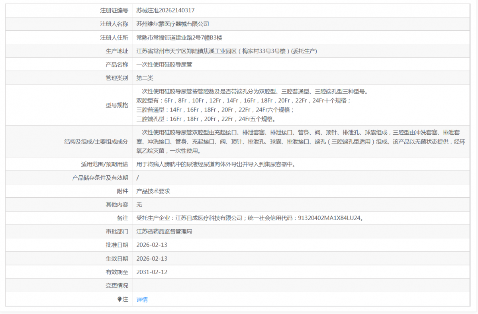Screen dimensions: 478x314
Task: Click the 有效期至 label
Action: pyautogui.click(x=117, y=272)
